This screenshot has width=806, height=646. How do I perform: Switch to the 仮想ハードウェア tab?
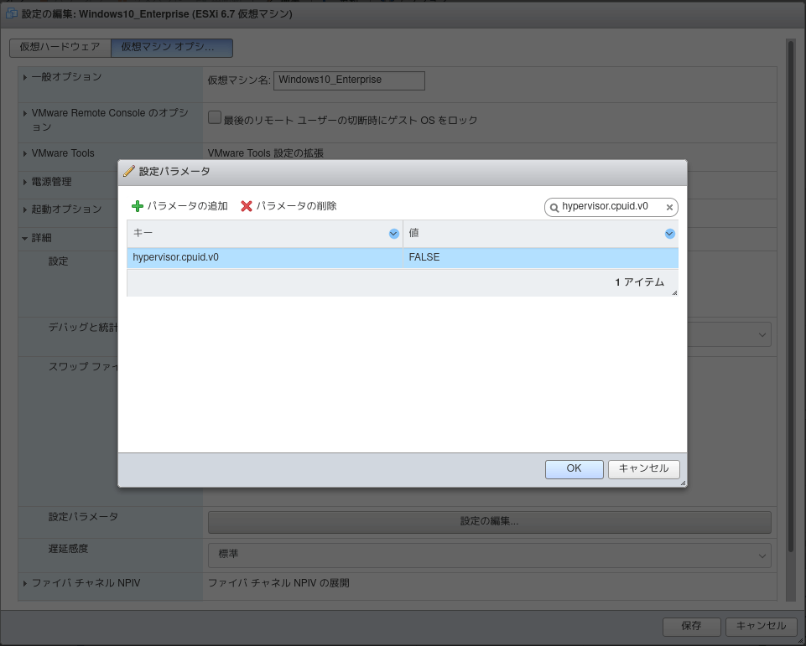pyautogui.click(x=60, y=48)
